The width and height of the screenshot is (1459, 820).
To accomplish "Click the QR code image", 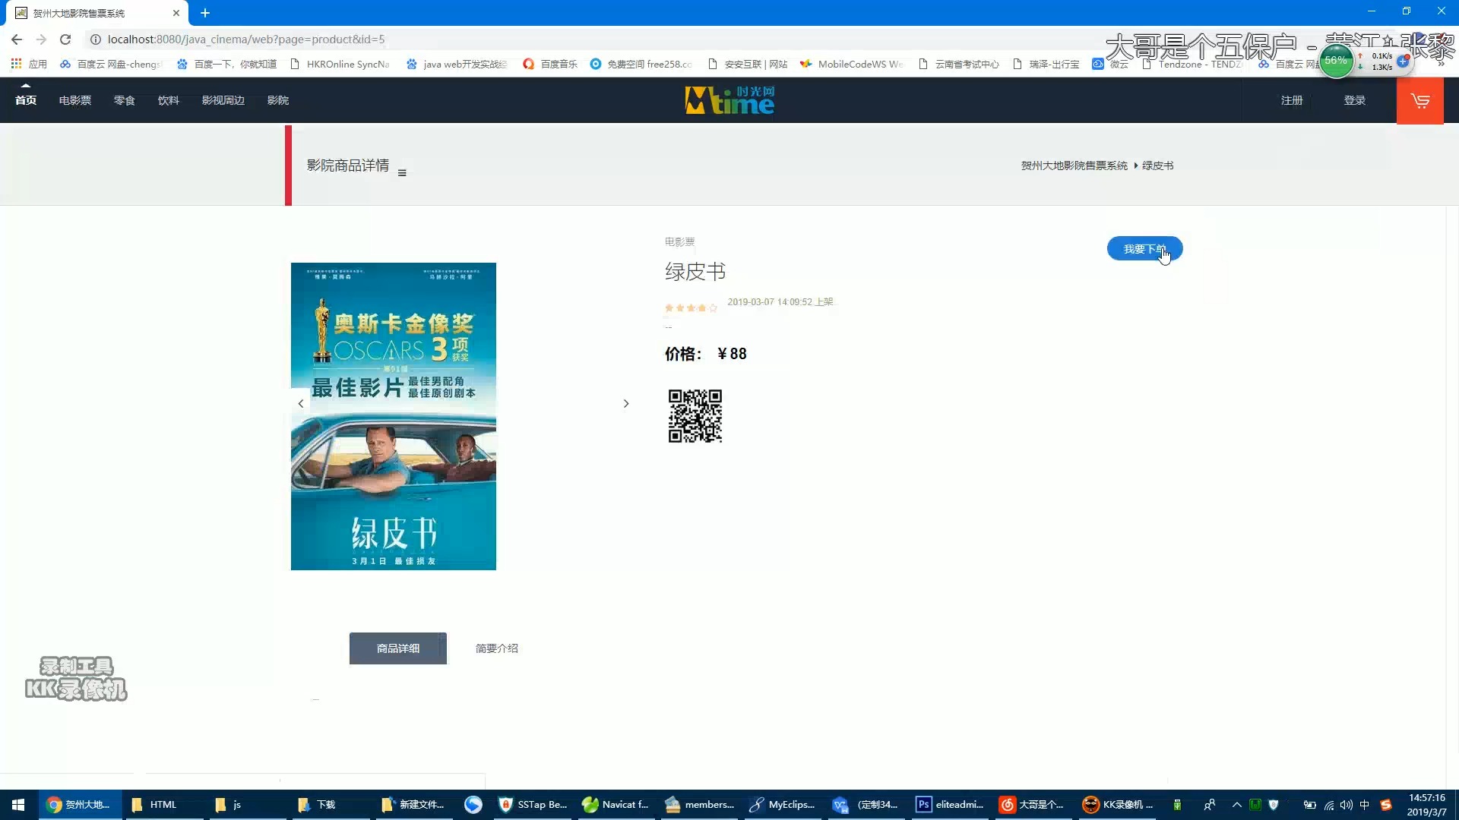I will point(695,416).
